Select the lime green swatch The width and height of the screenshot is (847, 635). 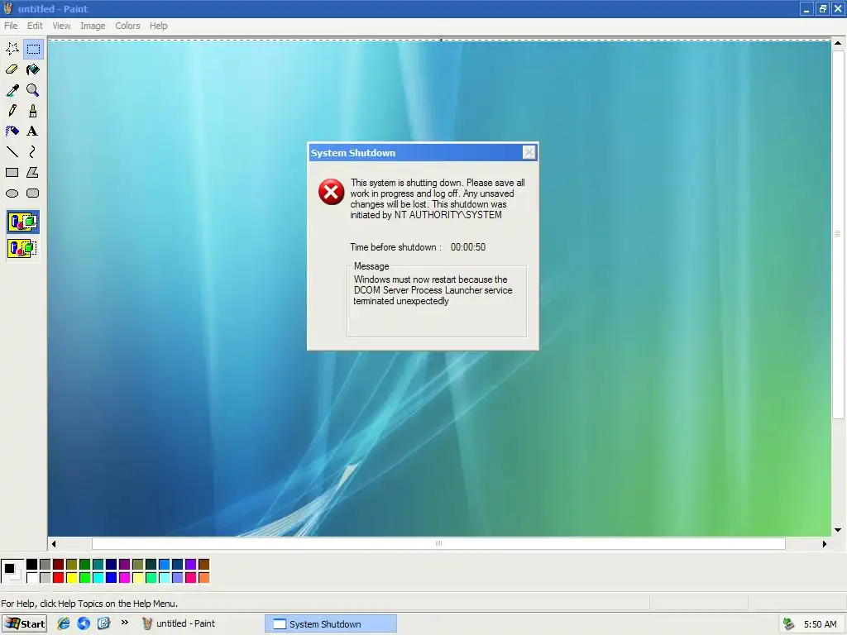click(85, 578)
